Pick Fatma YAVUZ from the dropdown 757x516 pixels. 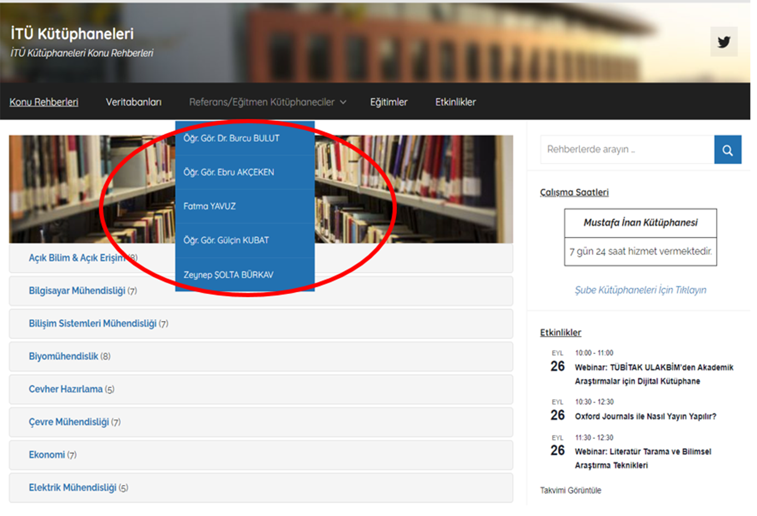tap(209, 206)
